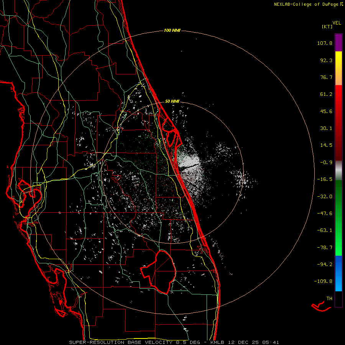Select the purple swatch on the velocity scale
Viewport: 345px width, 345px height.
[338, 42]
